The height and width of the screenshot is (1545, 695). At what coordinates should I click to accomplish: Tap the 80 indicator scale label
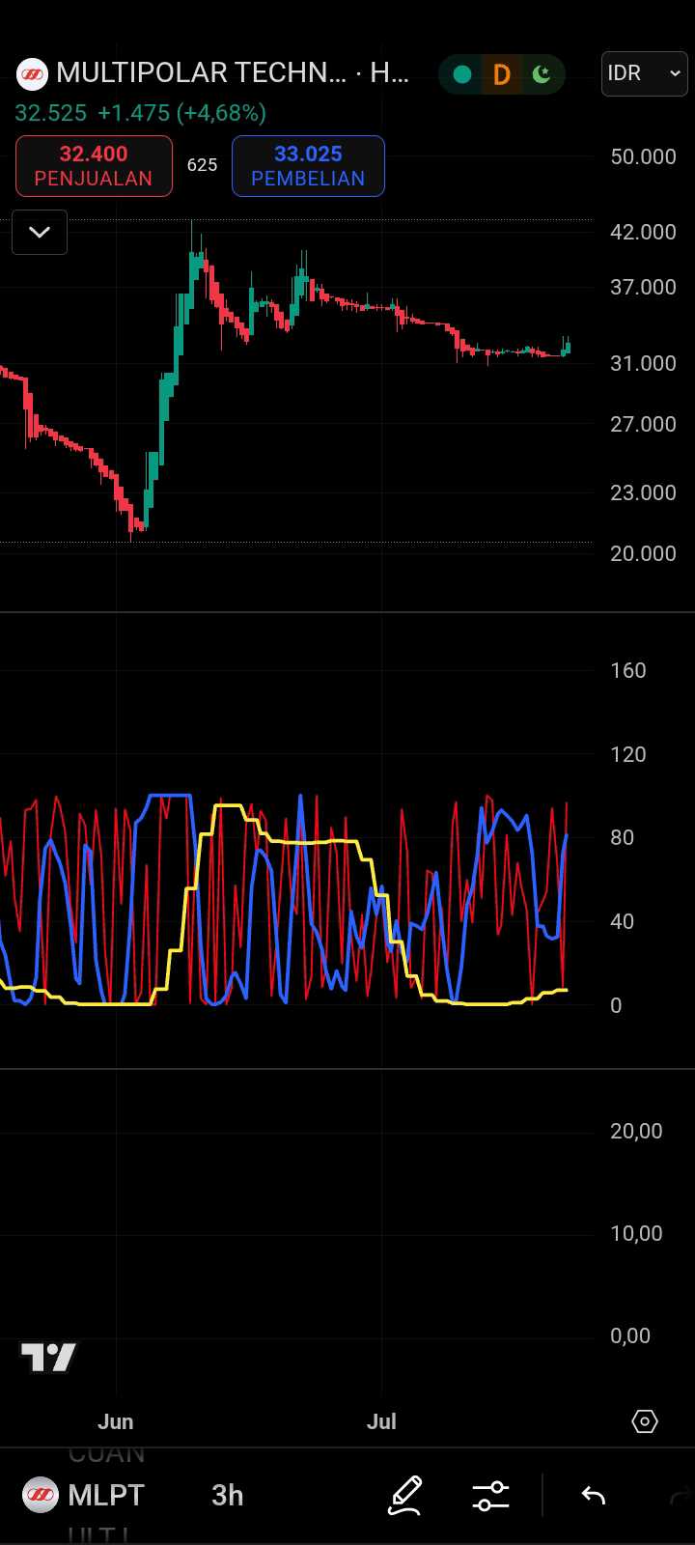pyautogui.click(x=623, y=837)
